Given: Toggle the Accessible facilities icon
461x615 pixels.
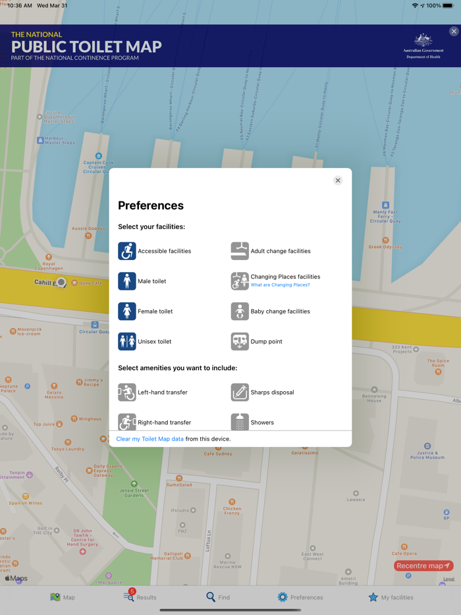Looking at the screenshot, I should coord(127,251).
